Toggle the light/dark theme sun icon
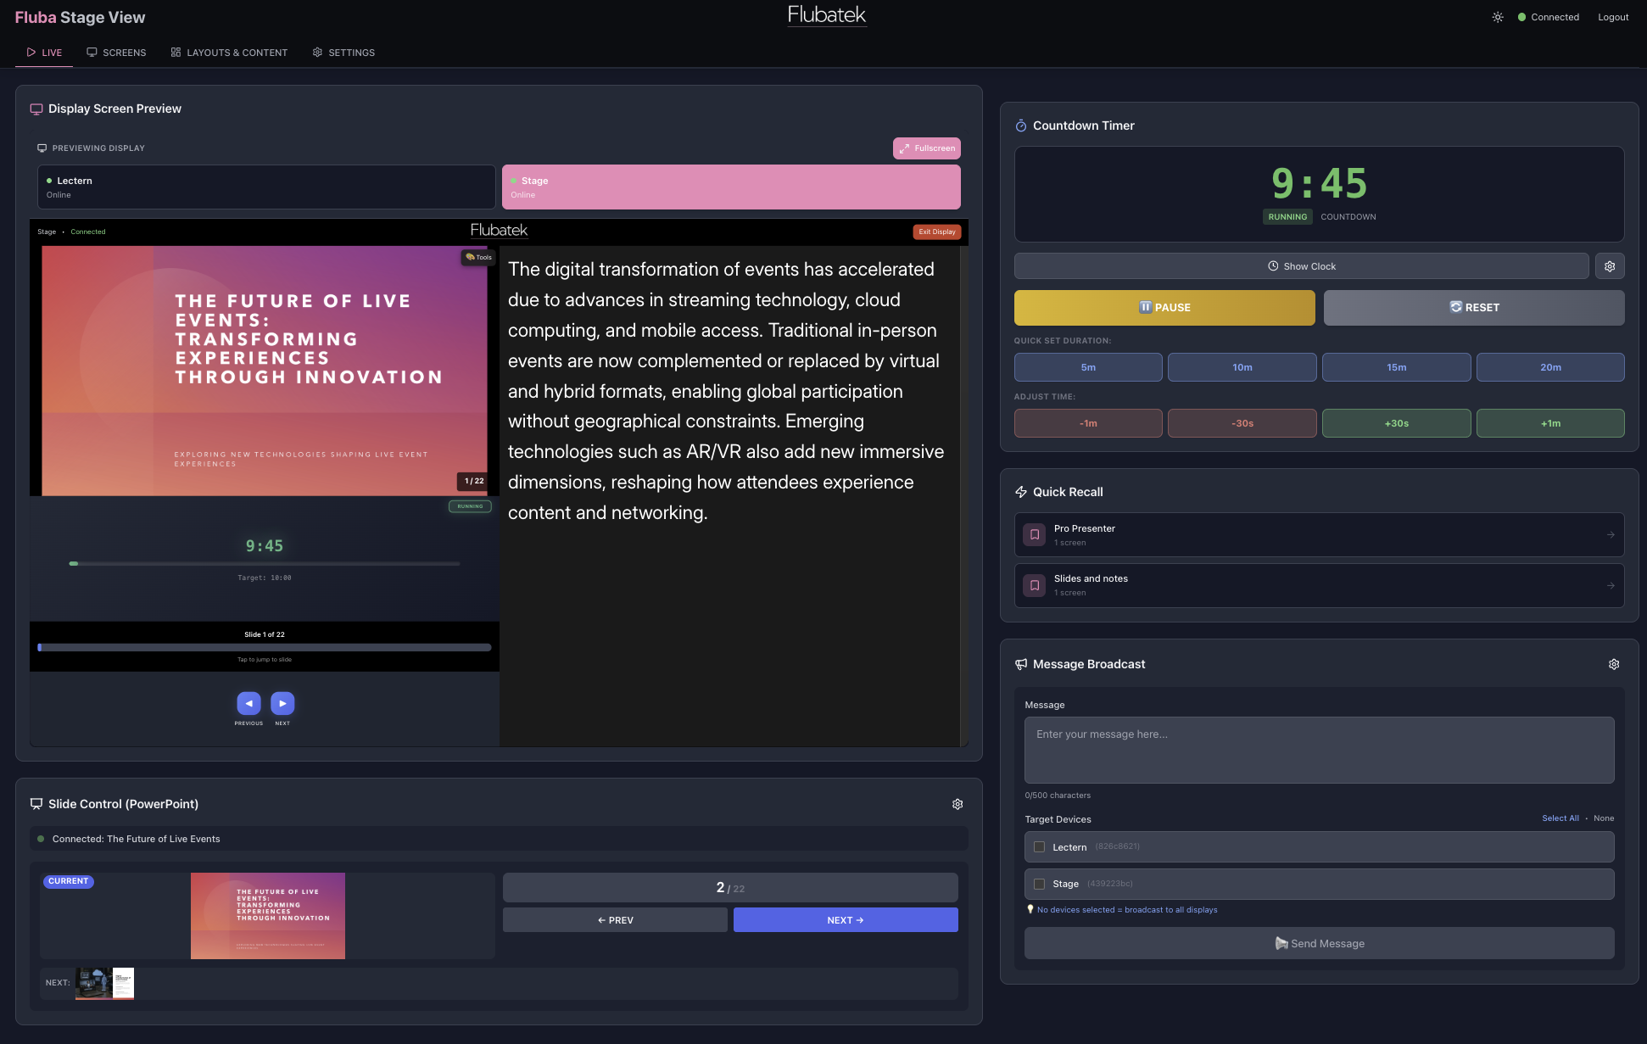This screenshot has width=1647, height=1044. tap(1498, 17)
